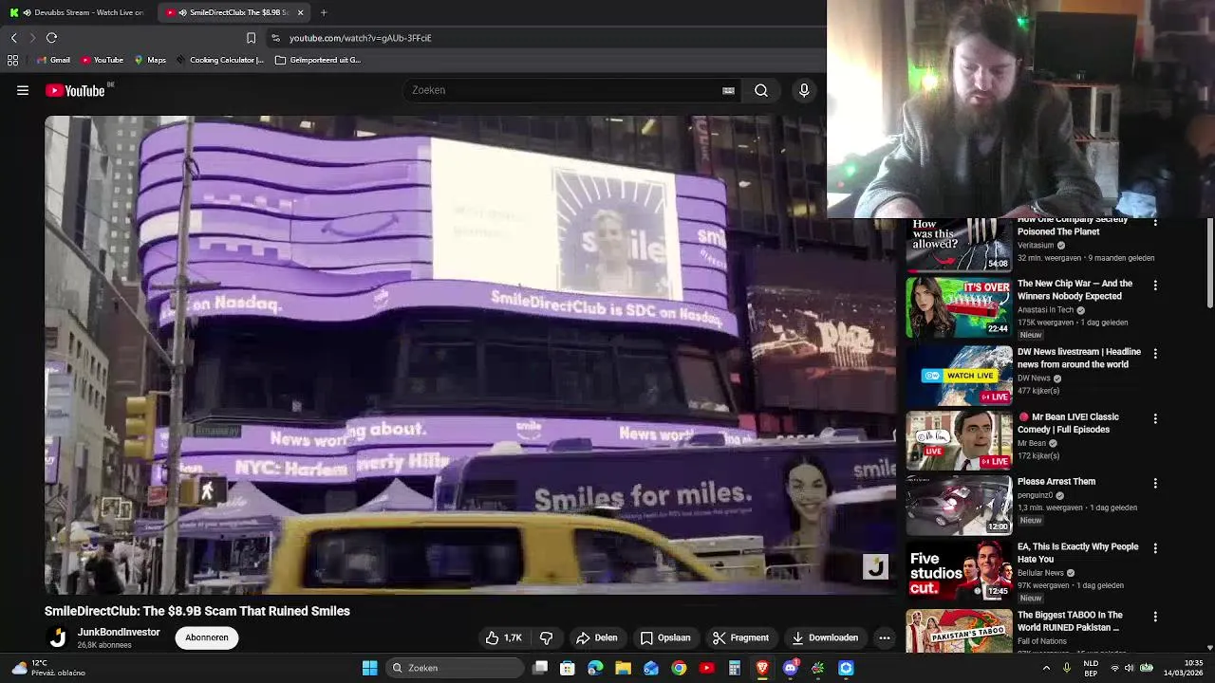Viewport: 1215px width, 683px height.
Task: Go back with the browser back arrow
Action: click(x=13, y=38)
